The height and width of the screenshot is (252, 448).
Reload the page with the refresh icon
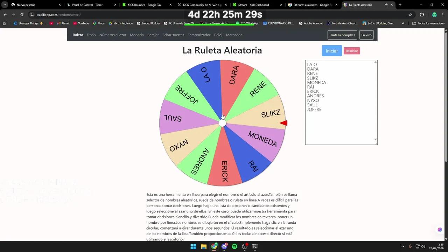point(22,15)
